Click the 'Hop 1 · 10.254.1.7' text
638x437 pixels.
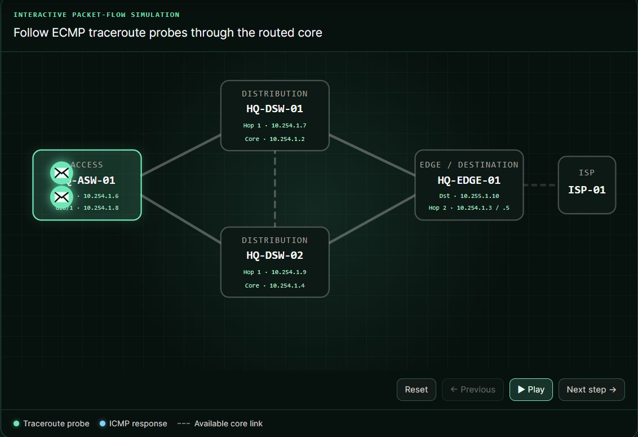click(x=274, y=125)
